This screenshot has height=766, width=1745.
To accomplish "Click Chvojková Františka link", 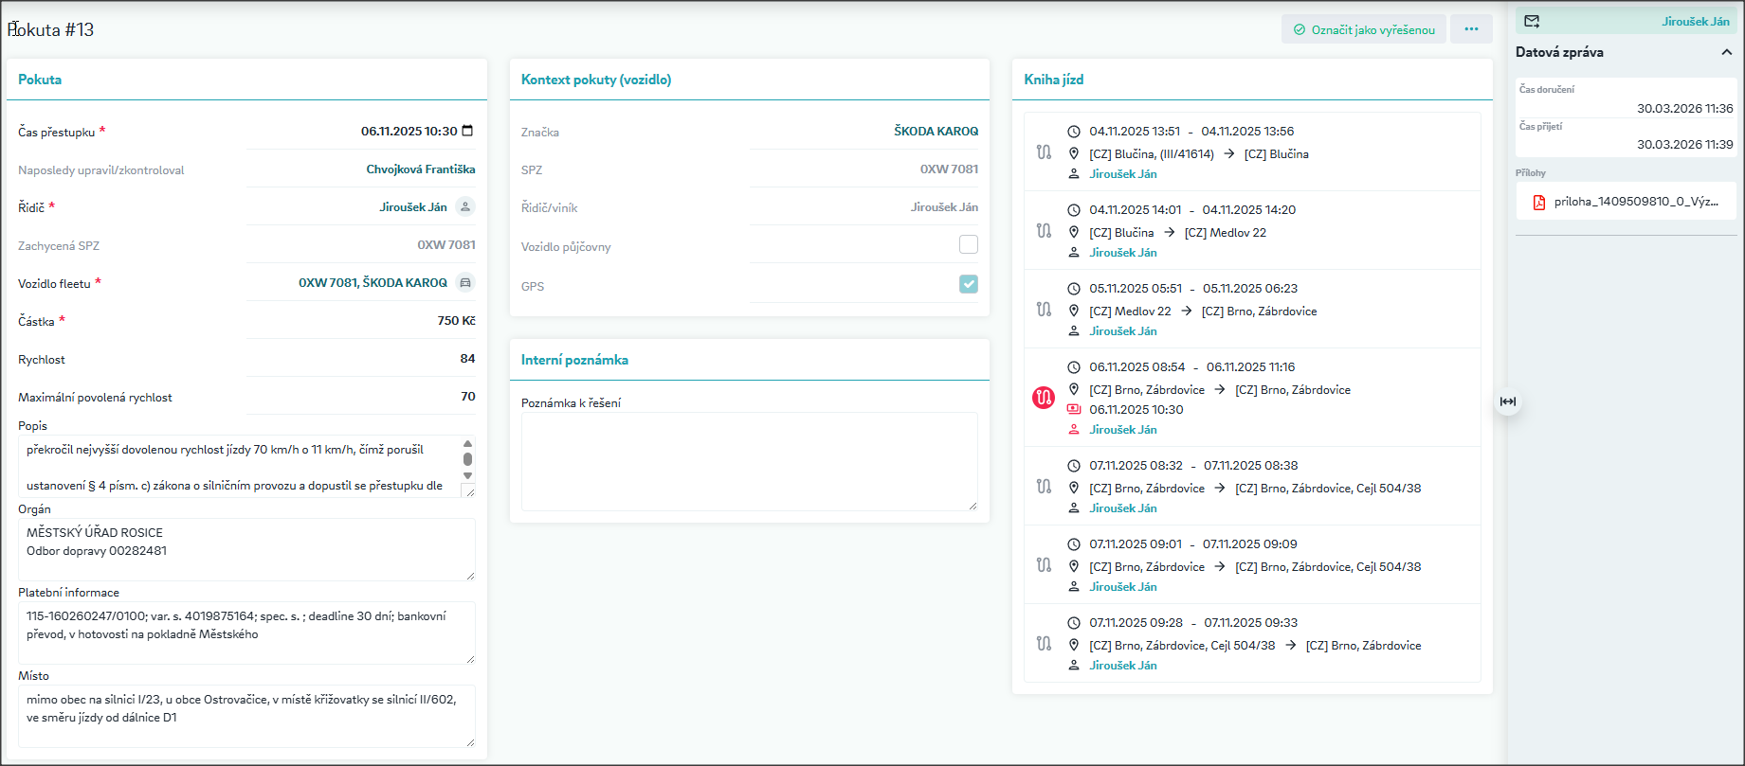I will tap(421, 169).
